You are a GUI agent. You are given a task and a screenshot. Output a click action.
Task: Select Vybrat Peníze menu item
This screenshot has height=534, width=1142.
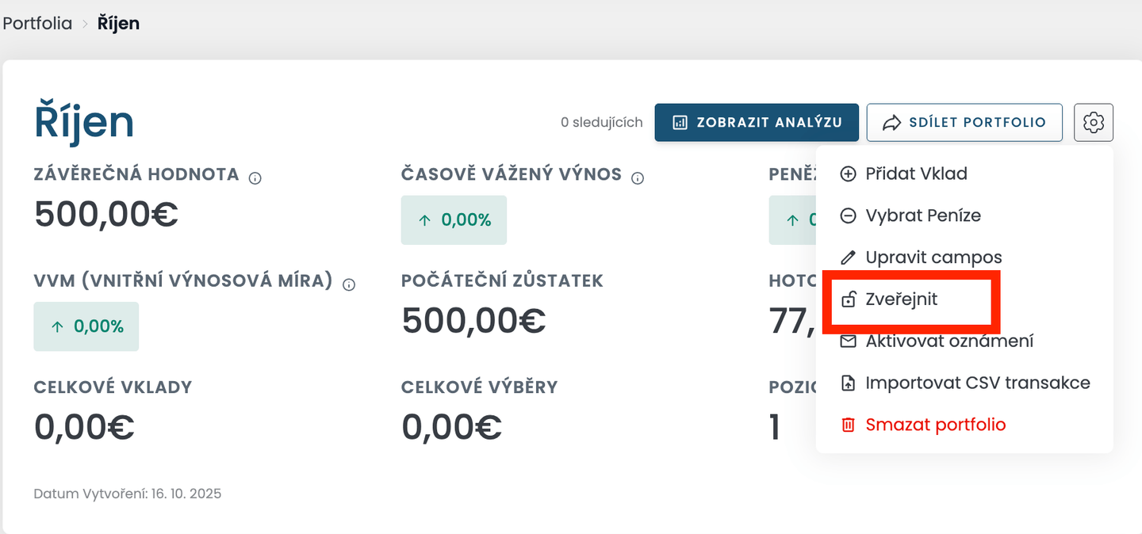point(923,216)
